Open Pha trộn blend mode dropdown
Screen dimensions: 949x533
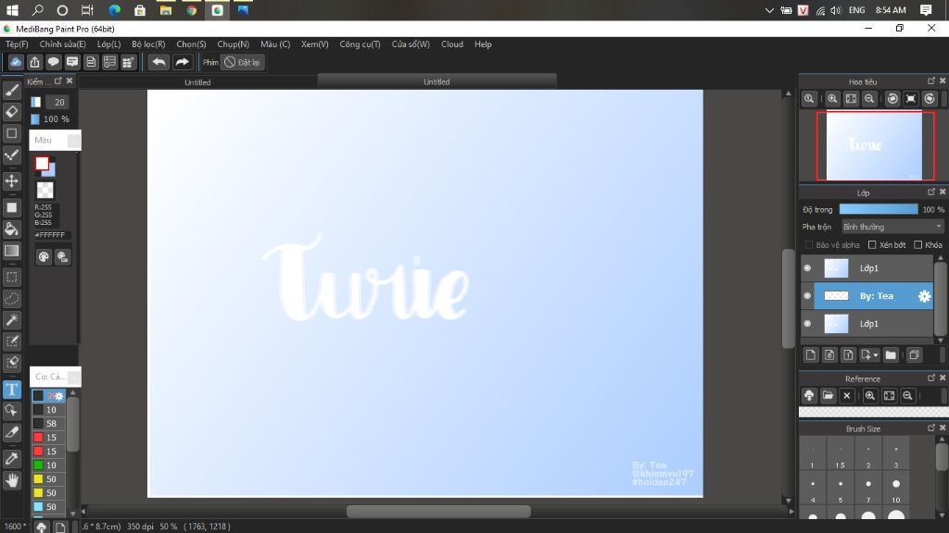coord(892,227)
